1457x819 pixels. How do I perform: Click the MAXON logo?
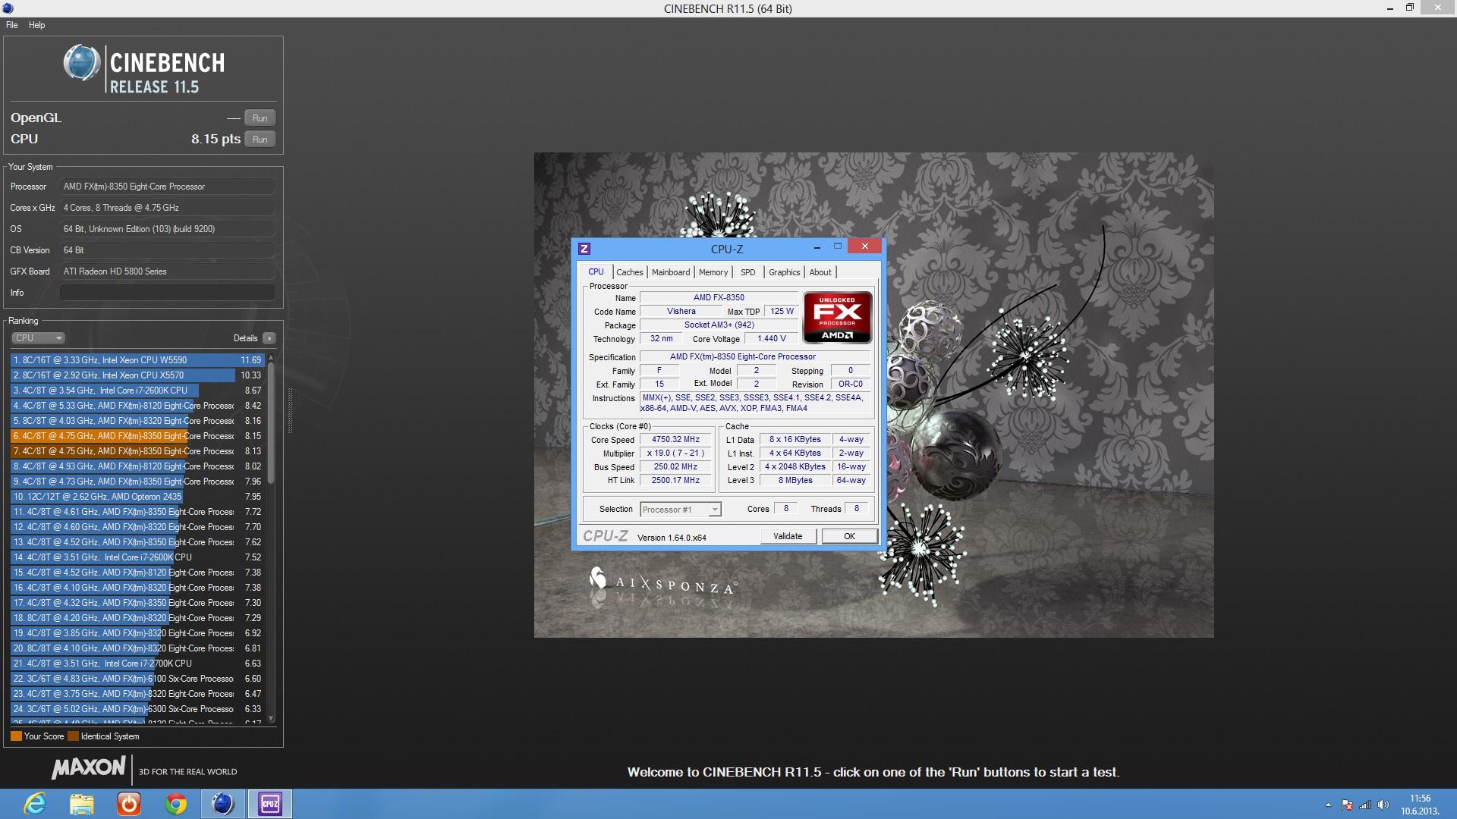(89, 768)
